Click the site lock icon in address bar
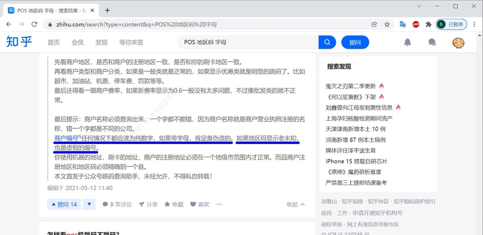This screenshot has height=235, width=483. 50,24
